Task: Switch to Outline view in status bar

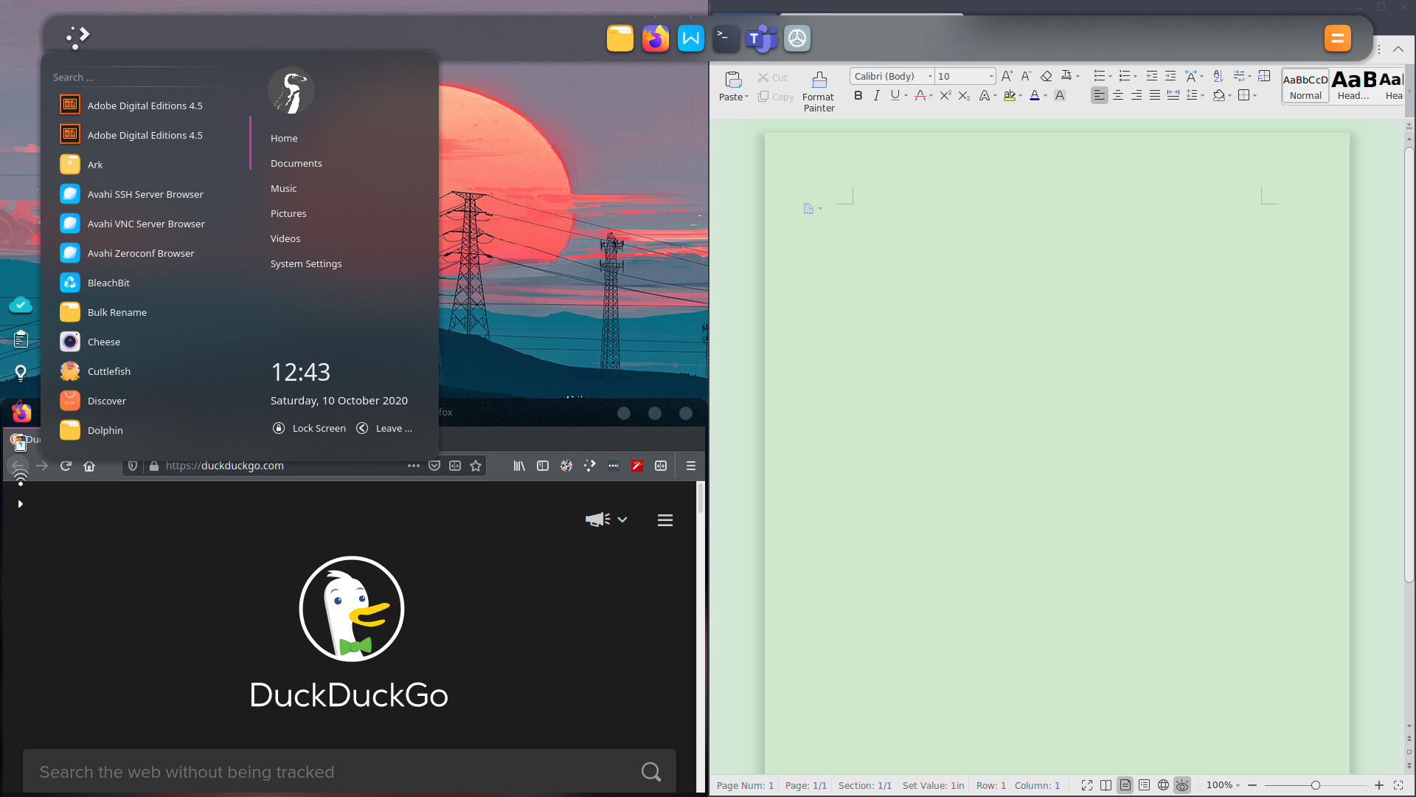Action: coord(1144,785)
